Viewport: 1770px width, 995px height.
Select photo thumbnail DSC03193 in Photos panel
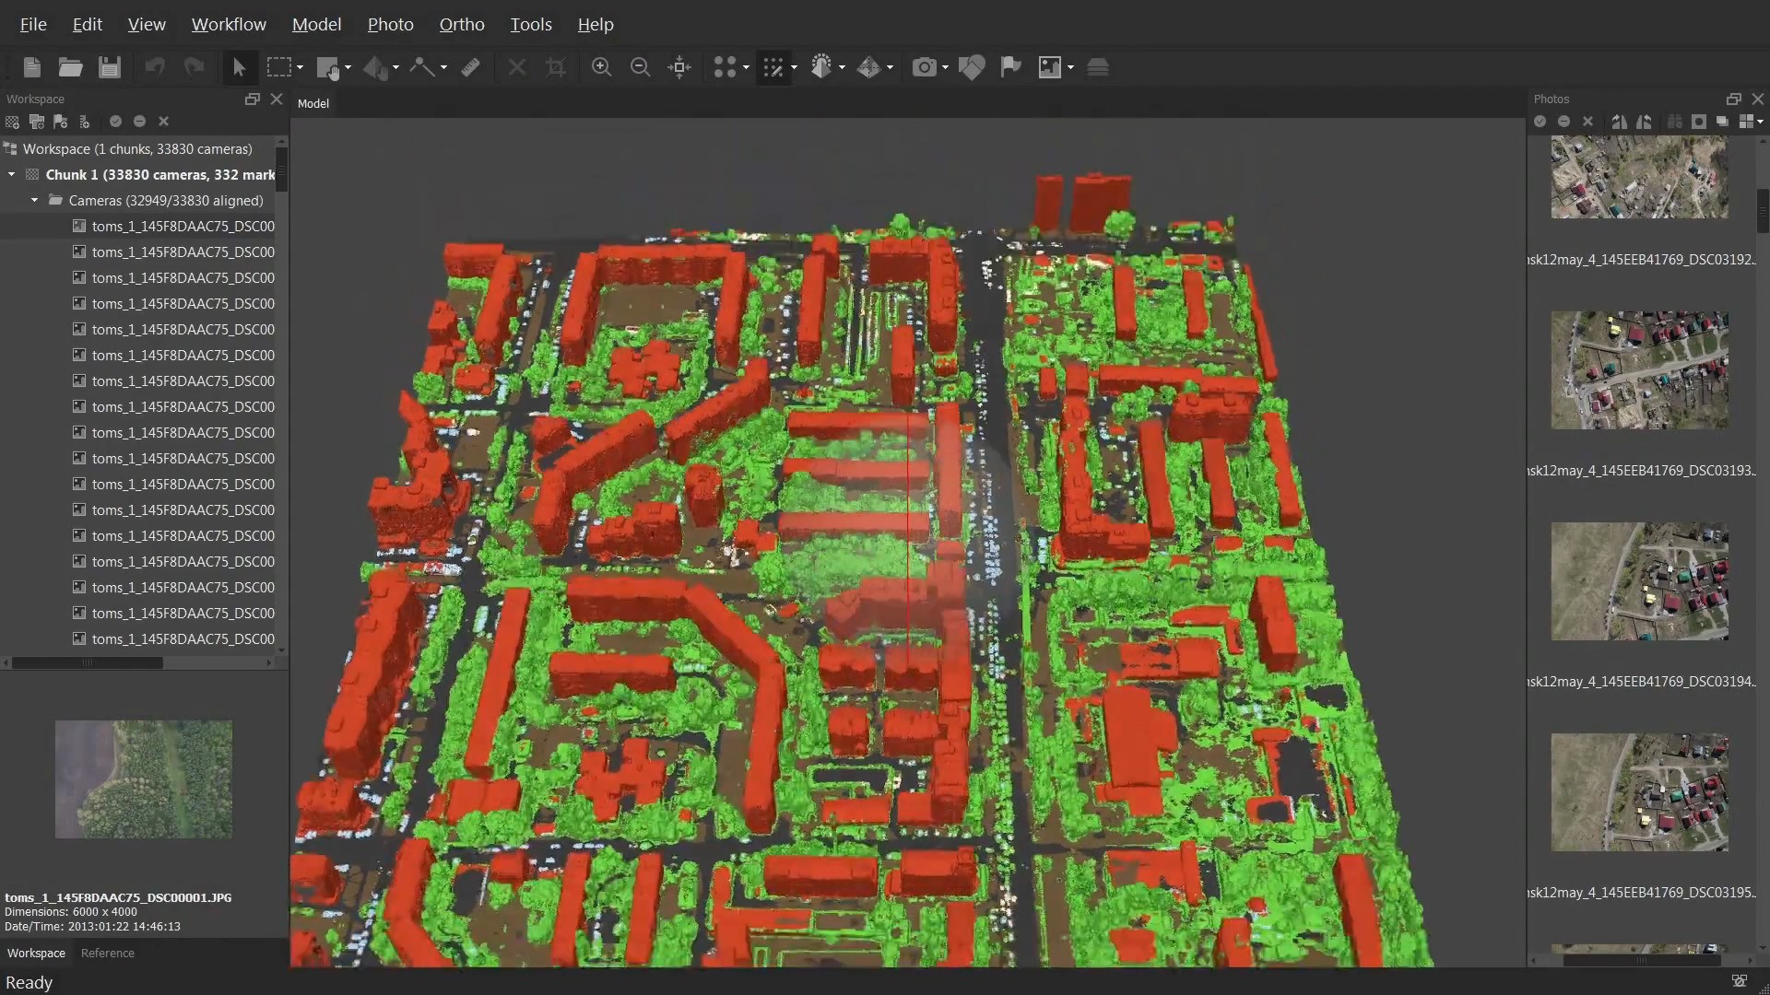tap(1639, 369)
